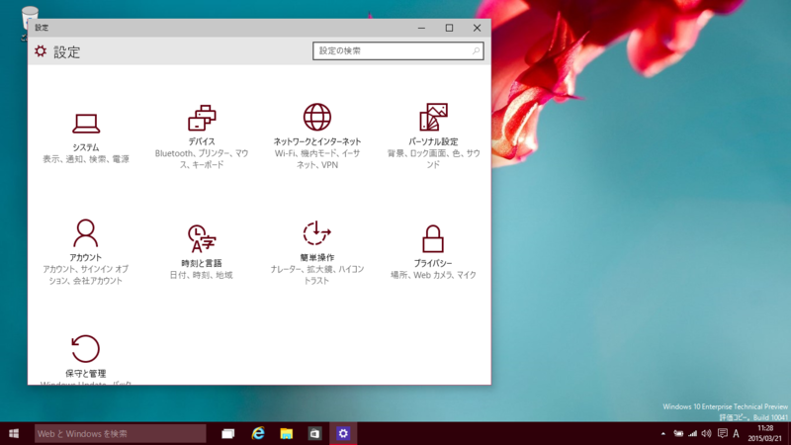Open the volume speaker tray icon
The width and height of the screenshot is (791, 445).
706,433
